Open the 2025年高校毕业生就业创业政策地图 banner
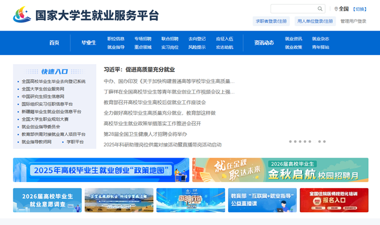The image size is (380, 225). (101, 170)
